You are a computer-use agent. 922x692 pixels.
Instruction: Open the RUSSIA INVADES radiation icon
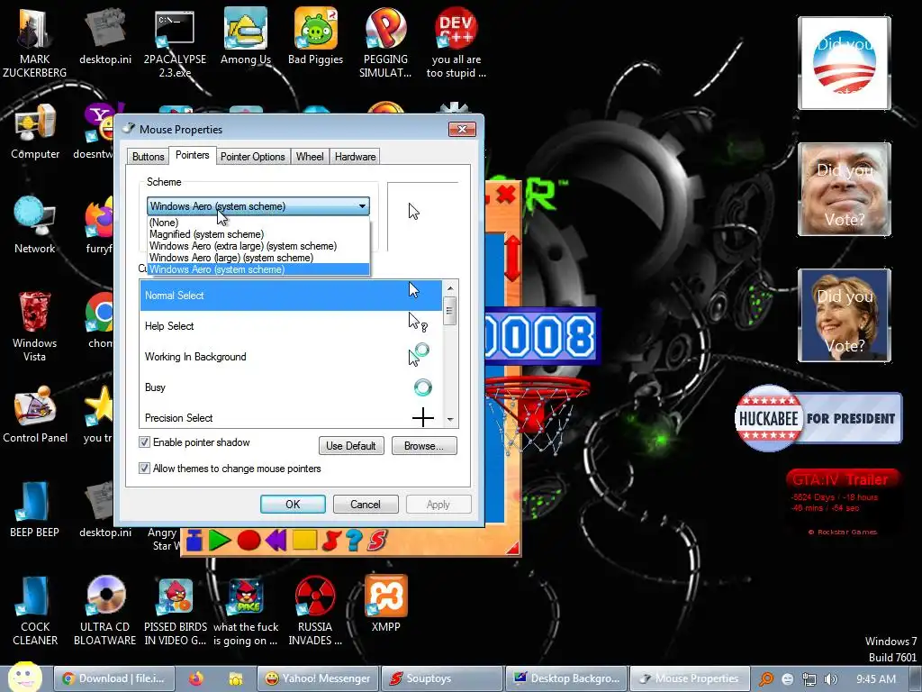coord(315,611)
